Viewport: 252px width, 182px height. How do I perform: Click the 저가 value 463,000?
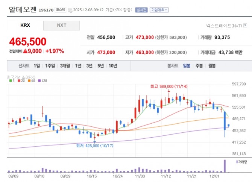pos(145,52)
